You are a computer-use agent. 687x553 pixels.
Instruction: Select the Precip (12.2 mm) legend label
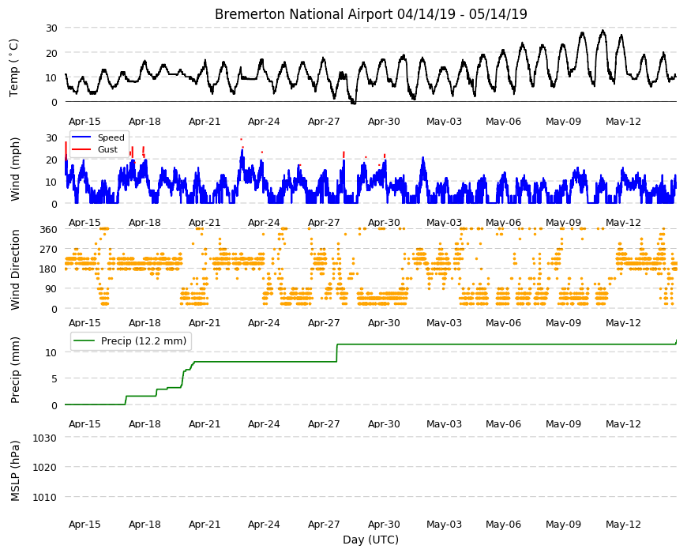(144, 341)
